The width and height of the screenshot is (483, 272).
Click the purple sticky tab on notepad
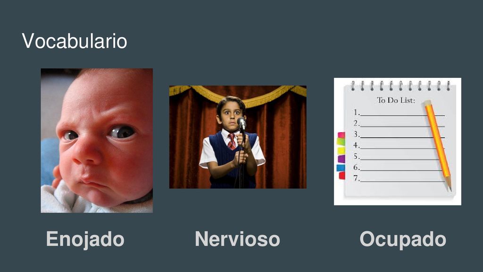[x=341, y=159]
